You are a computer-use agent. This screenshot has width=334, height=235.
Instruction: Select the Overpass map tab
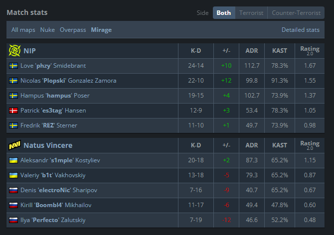(73, 30)
